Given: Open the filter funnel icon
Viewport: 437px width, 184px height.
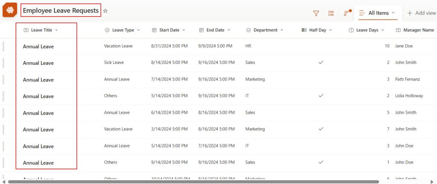Looking at the screenshot, I should click(316, 13).
